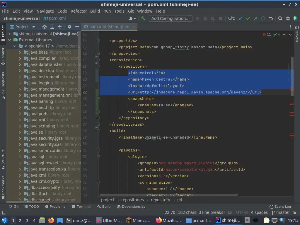Toggle tool window quick access button

3,213
